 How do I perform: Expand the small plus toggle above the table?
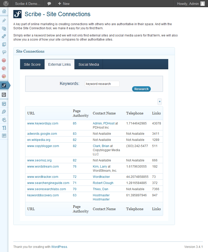click(160, 102)
